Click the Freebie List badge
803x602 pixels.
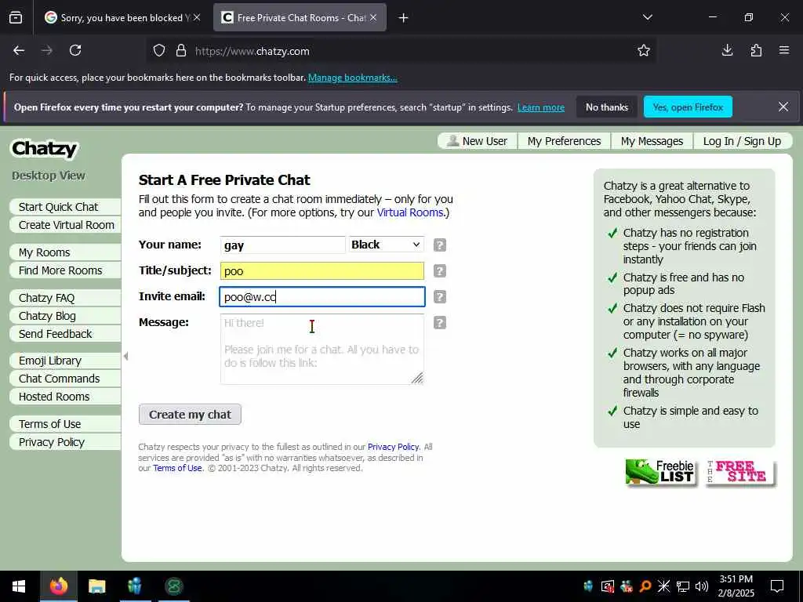[660, 473]
